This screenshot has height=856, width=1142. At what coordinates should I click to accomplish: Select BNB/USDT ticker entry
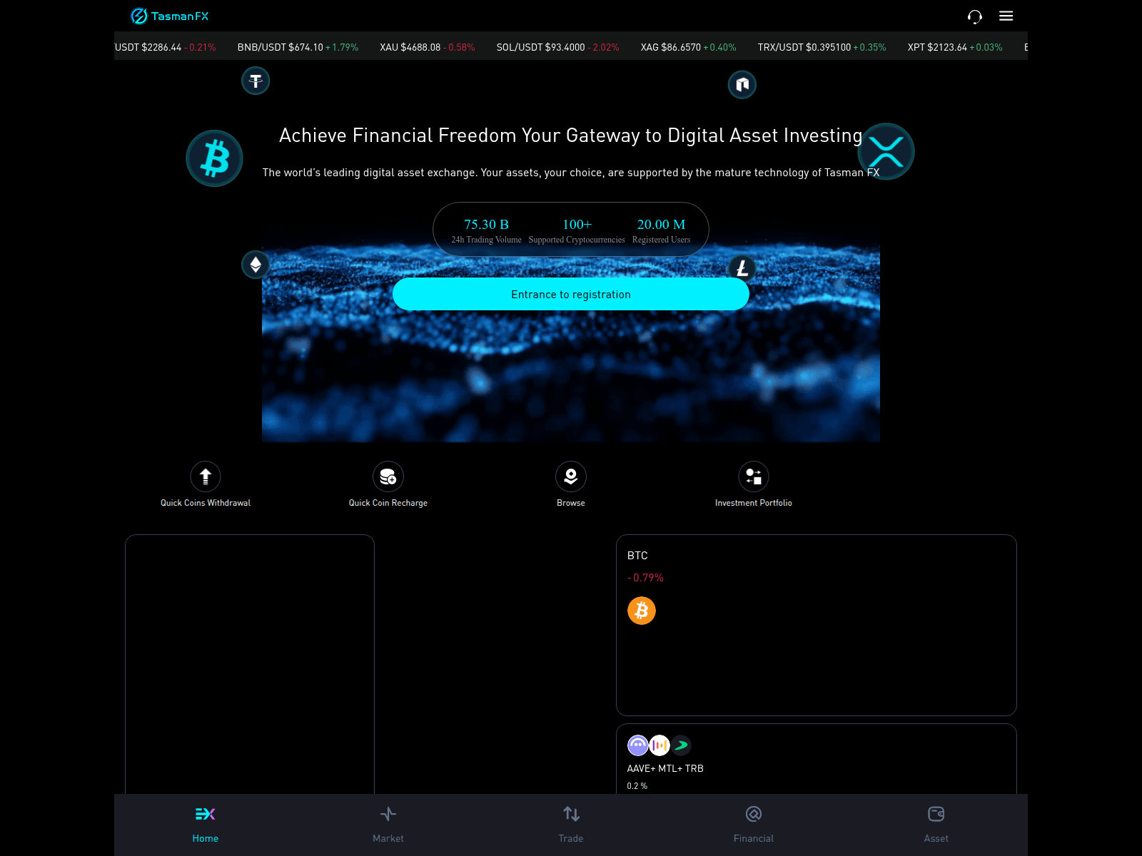click(298, 47)
